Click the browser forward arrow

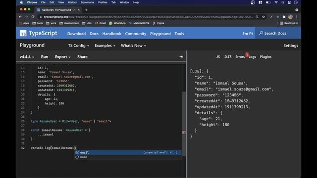[26, 17]
